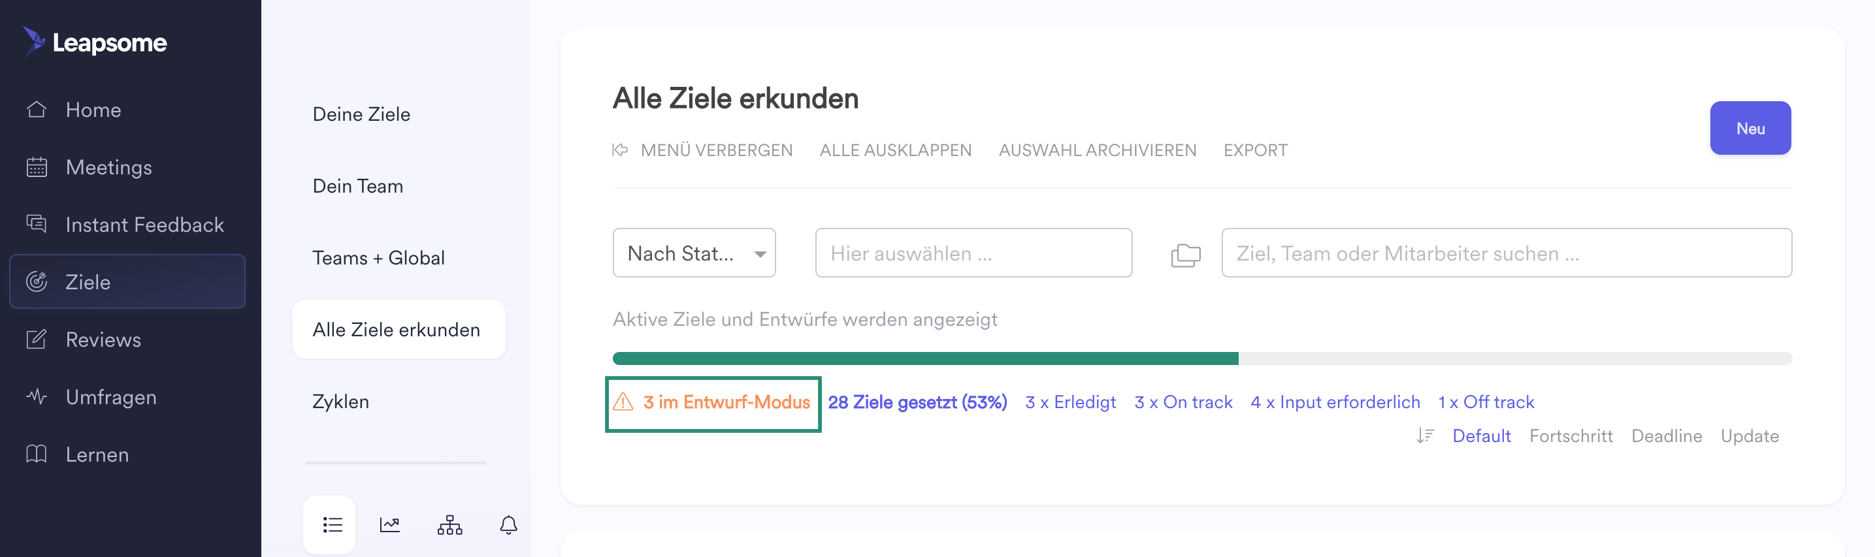Image resolution: width=1875 pixels, height=557 pixels.
Task: Click the notification bell icon
Action: 508,524
